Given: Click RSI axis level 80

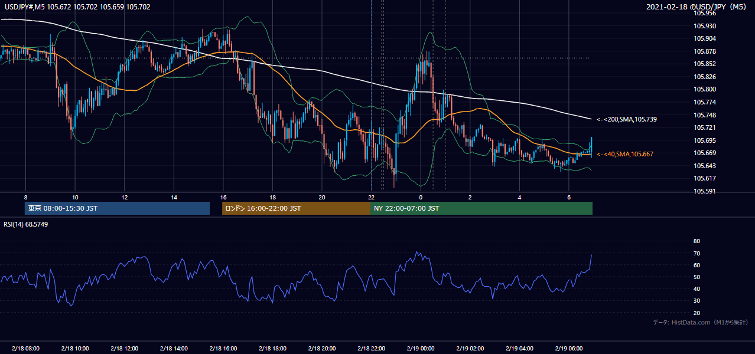Looking at the screenshot, I should coord(697,241).
